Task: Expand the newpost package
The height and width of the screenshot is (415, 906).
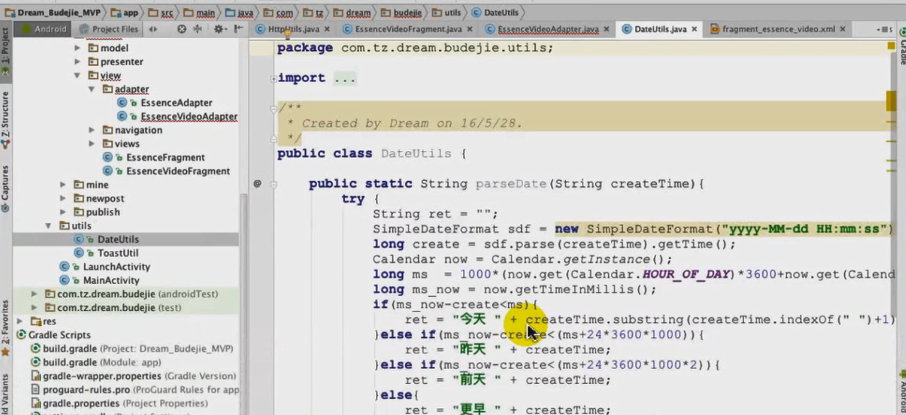Action: click(x=64, y=198)
